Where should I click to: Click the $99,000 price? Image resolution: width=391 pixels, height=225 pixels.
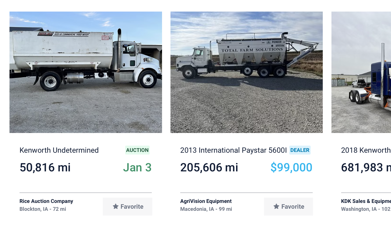click(291, 167)
